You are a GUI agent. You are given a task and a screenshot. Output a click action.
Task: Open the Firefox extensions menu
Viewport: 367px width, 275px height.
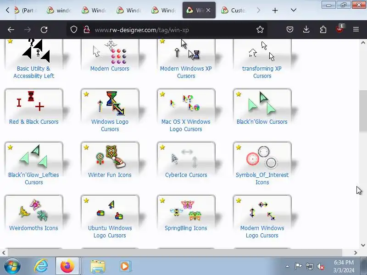pos(323,29)
